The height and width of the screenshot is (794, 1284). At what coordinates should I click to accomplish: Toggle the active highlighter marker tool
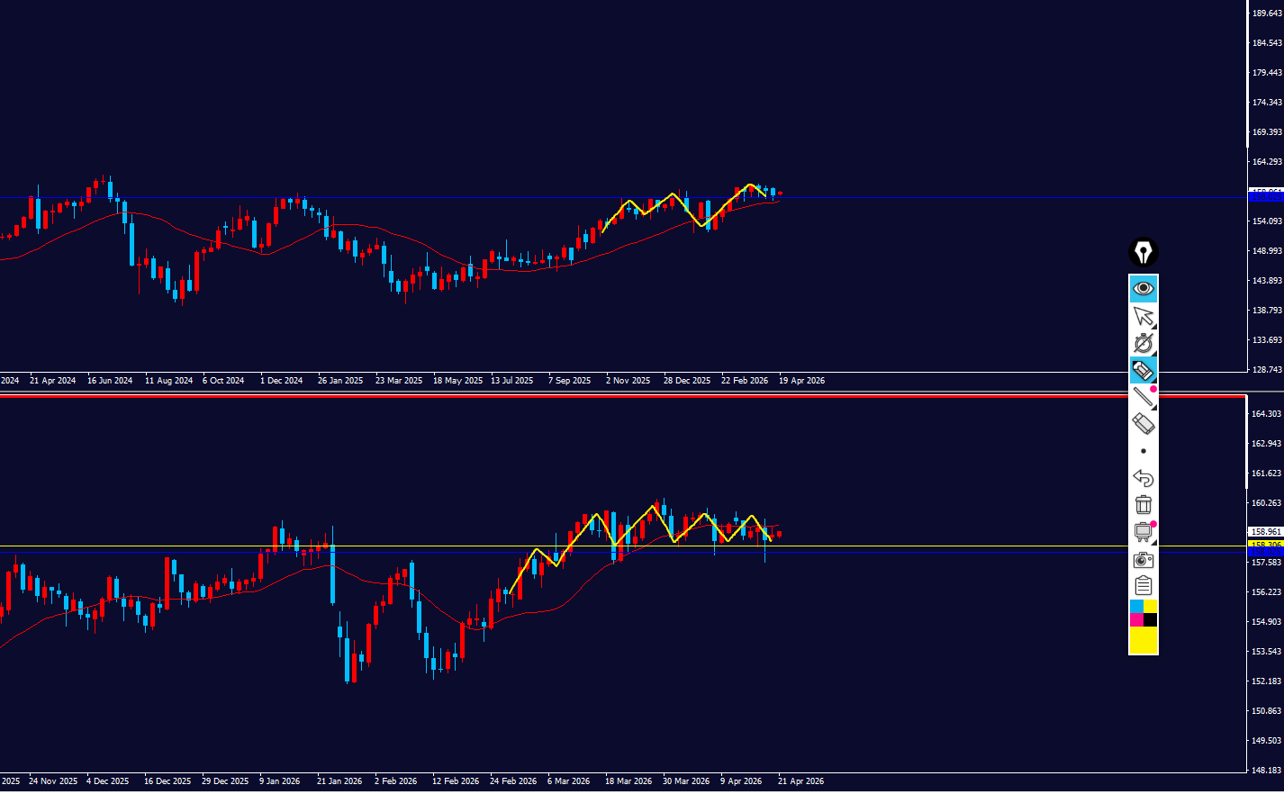[1142, 370]
